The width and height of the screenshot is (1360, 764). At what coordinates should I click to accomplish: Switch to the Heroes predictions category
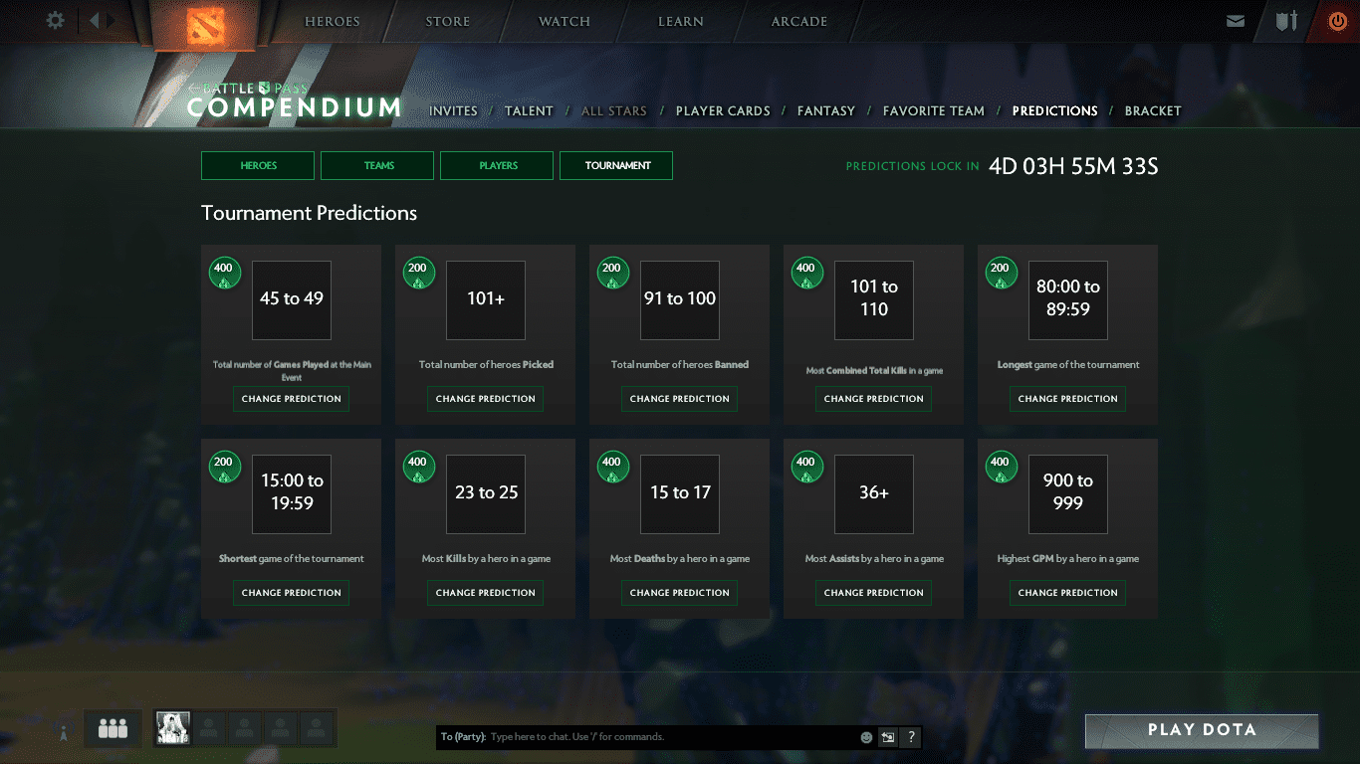(x=258, y=166)
